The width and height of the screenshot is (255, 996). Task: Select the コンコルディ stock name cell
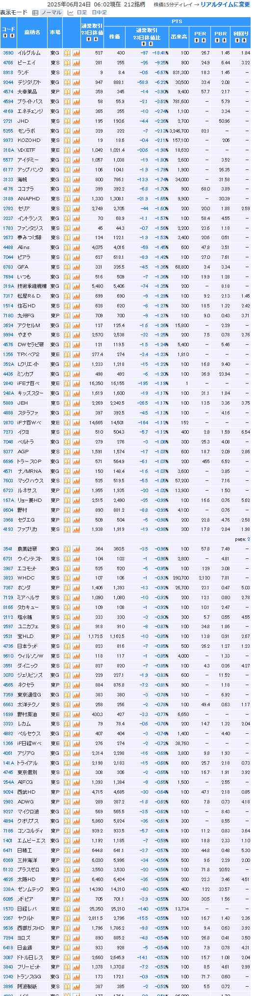tap(32, 831)
